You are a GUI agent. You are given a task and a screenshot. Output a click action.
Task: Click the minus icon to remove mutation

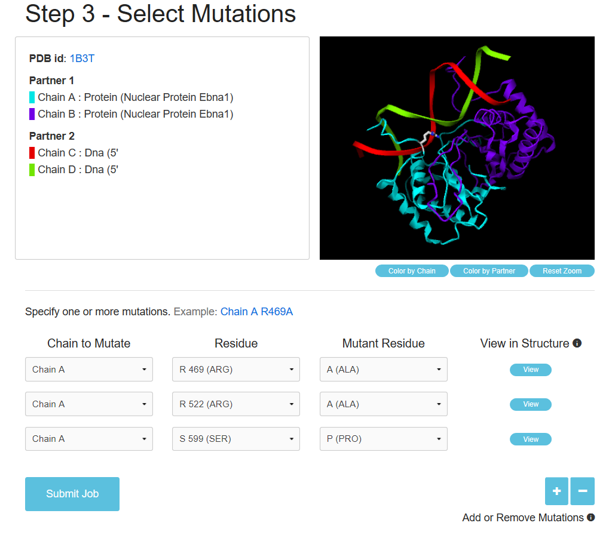coord(583,491)
